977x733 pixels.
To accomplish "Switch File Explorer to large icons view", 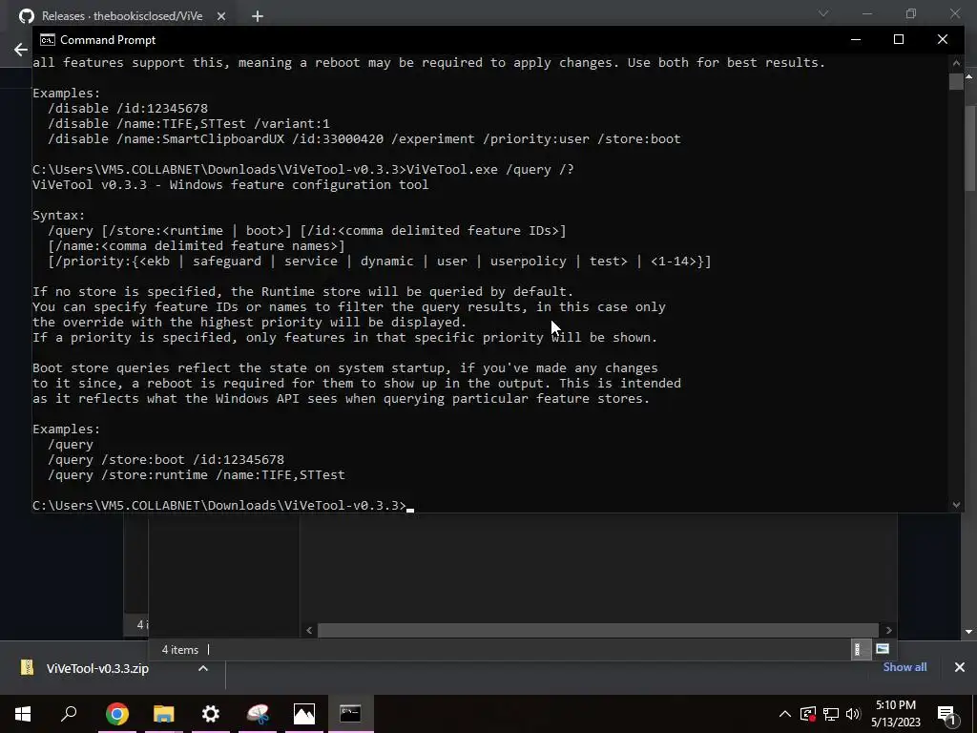I will (x=883, y=649).
